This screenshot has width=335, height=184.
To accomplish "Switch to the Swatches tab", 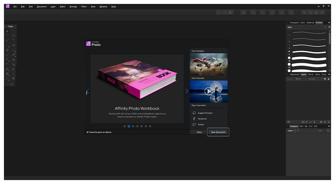I will click(x=310, y=22).
